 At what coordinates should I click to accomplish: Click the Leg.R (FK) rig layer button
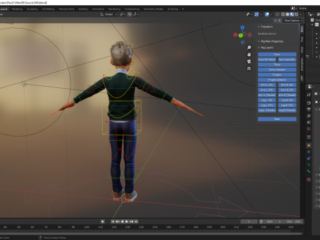[x=287, y=105]
